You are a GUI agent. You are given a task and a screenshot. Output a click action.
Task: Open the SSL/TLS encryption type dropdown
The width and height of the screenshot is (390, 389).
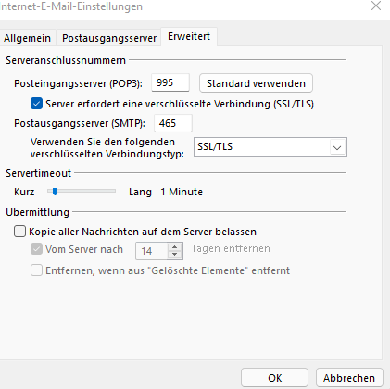click(x=270, y=147)
